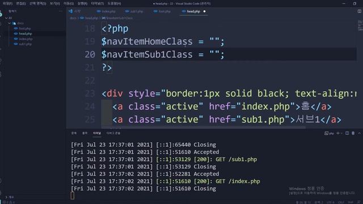Open the 실행 (Run) menu
Image resolution: width=363 pixels, height=204 pixels.
pos(82,3)
